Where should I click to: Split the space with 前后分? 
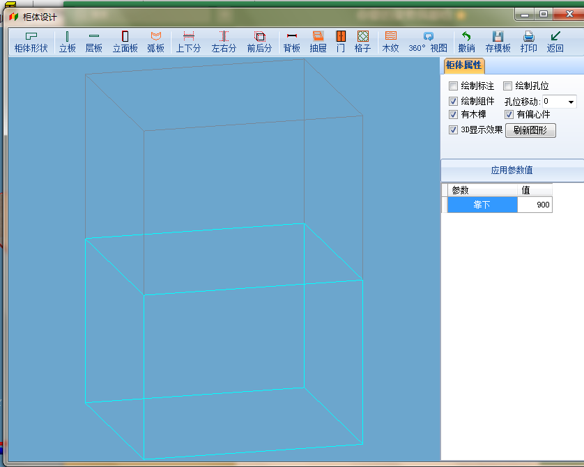(x=260, y=42)
